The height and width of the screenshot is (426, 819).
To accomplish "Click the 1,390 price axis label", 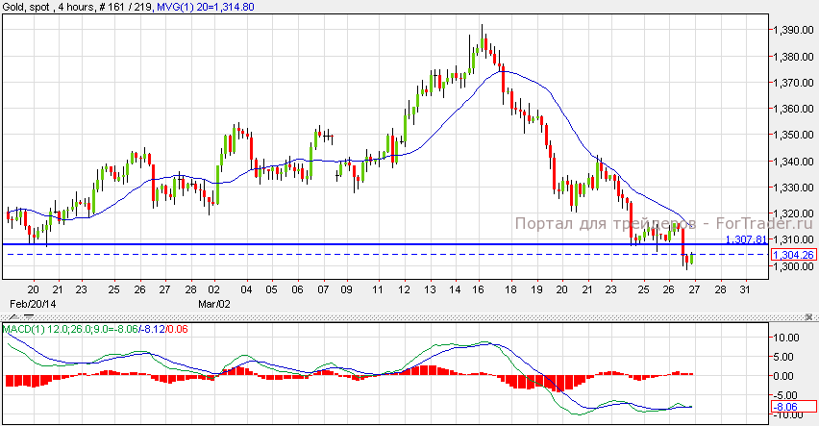I will pos(790,31).
